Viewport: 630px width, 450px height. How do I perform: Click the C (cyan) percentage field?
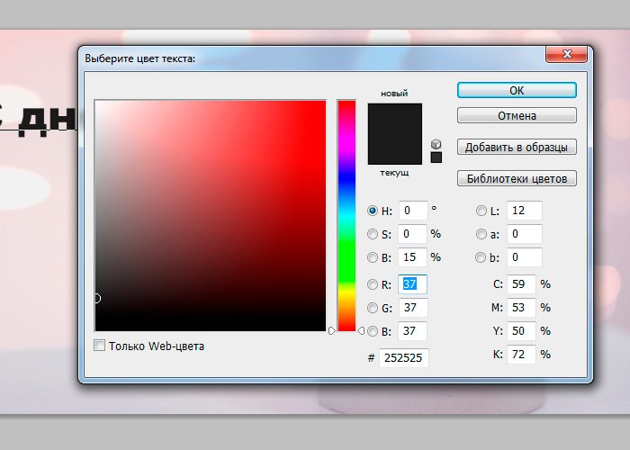click(520, 284)
